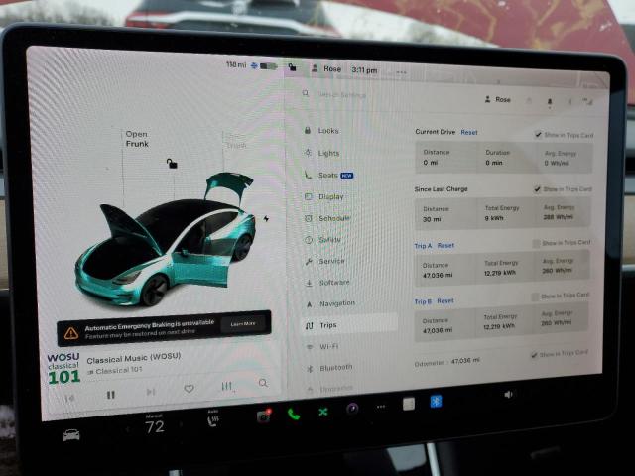Open the Service settings menu
The width and height of the screenshot is (635, 476).
(x=324, y=261)
